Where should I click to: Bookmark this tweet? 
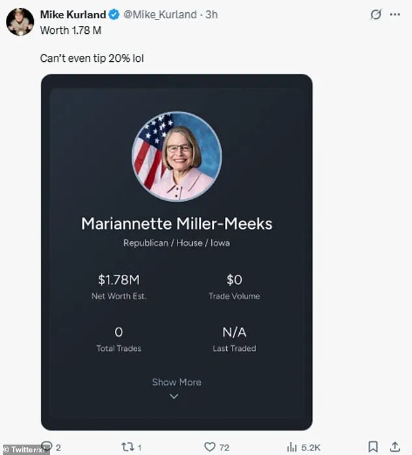pyautogui.click(x=373, y=447)
